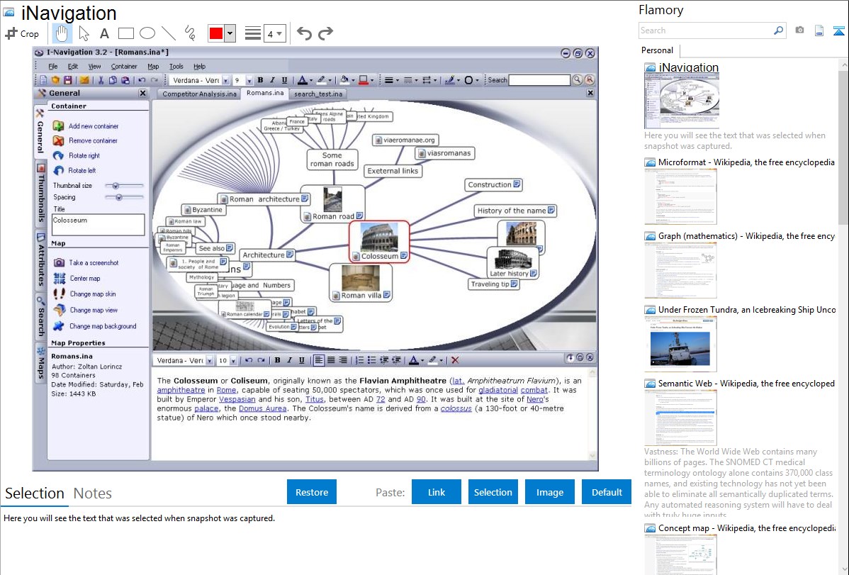This screenshot has height=575, width=849.
Task: Toggle Bold in the main I-Navigation toolbar
Action: pos(260,80)
